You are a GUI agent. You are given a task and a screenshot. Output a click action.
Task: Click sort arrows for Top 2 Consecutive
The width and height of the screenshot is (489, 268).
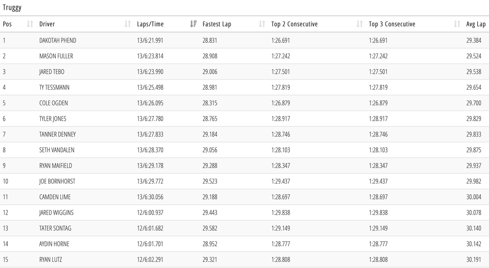click(359, 24)
